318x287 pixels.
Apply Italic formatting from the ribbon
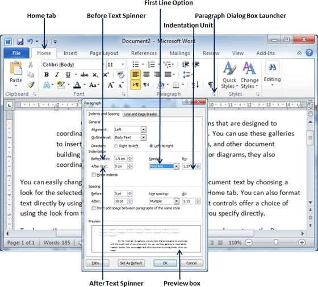(x=57, y=74)
